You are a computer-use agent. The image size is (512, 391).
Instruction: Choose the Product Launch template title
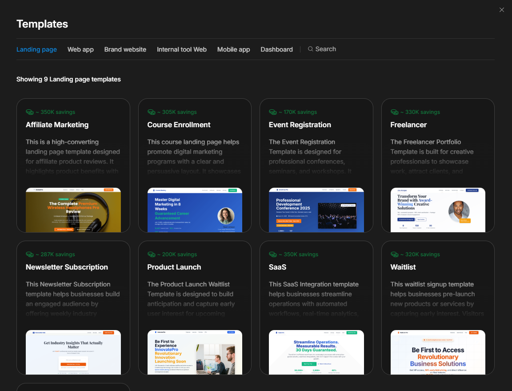tap(174, 267)
